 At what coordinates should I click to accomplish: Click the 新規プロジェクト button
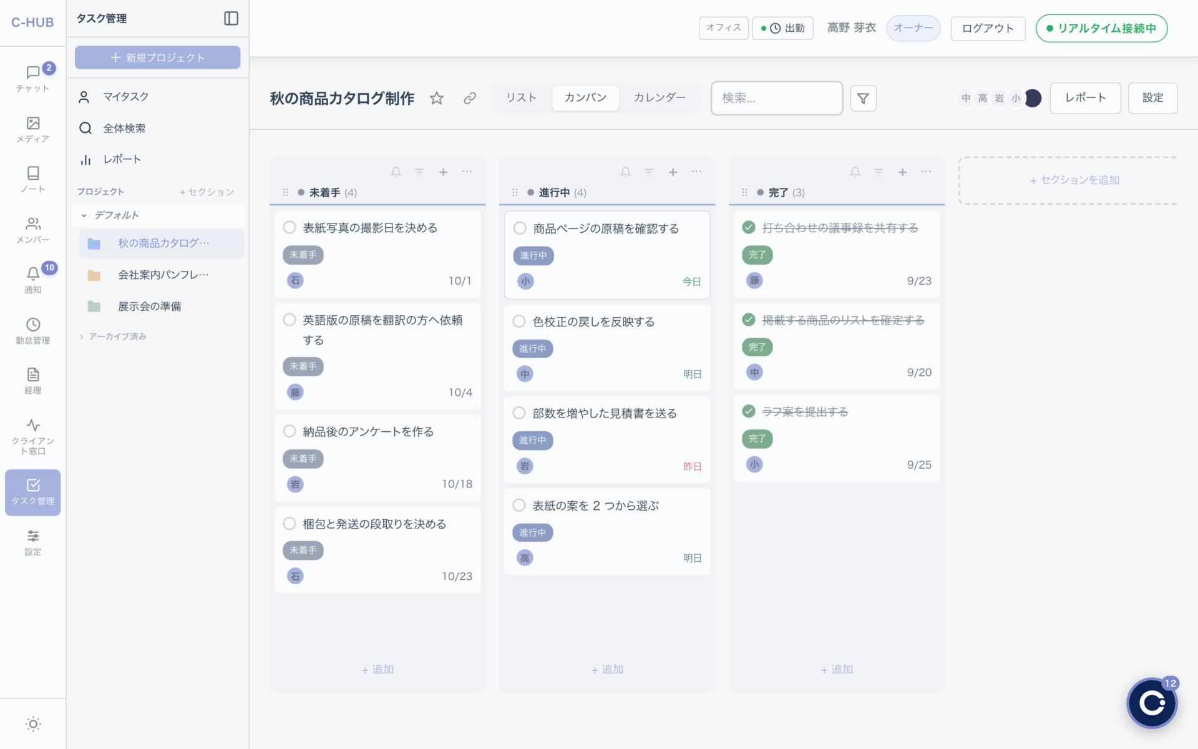157,57
